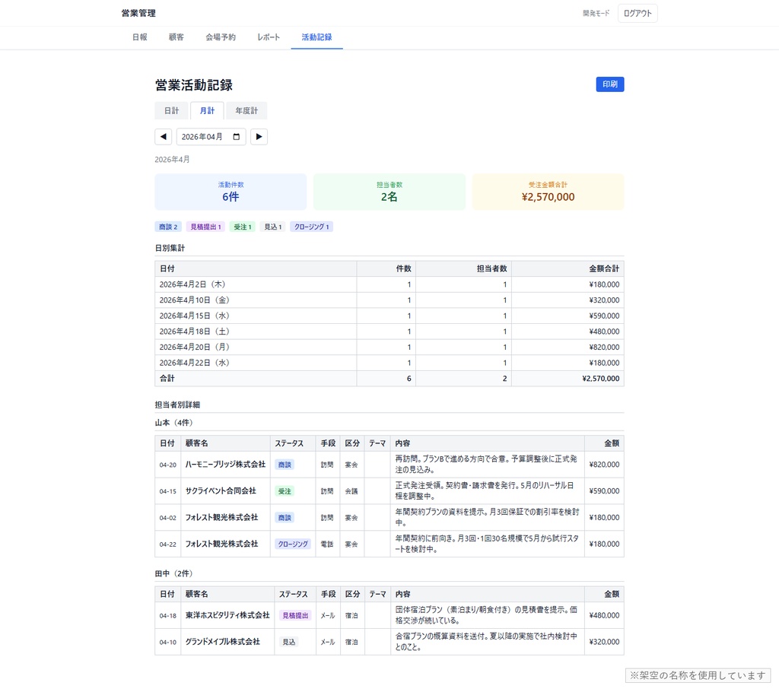779x692 pixels.
Task: Click the 見積提出 1 badge
Action: pos(204,226)
